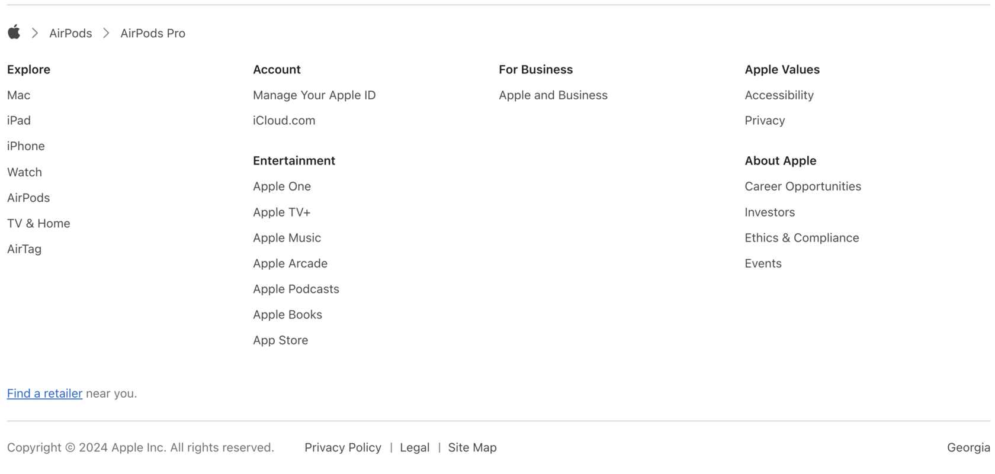This screenshot has width=995, height=474.
Task: Go to the App Store link
Action: 280,340
